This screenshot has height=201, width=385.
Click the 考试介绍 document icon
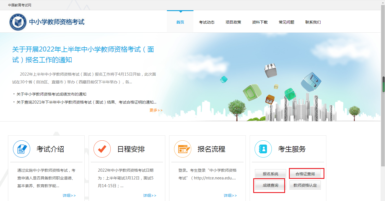tap(22, 149)
